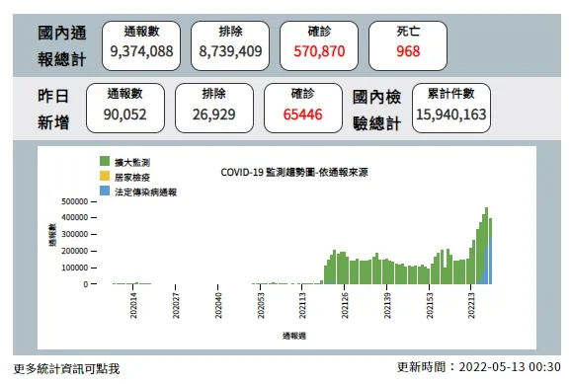The height and width of the screenshot is (384, 571).
Task: Click the chart title COVID-19 監測趨勢圖-依通報來源
Action: (x=294, y=172)
